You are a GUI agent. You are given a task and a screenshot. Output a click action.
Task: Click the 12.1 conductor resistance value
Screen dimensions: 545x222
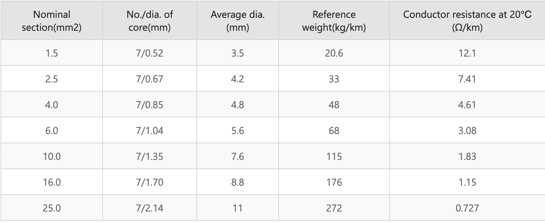click(467, 53)
